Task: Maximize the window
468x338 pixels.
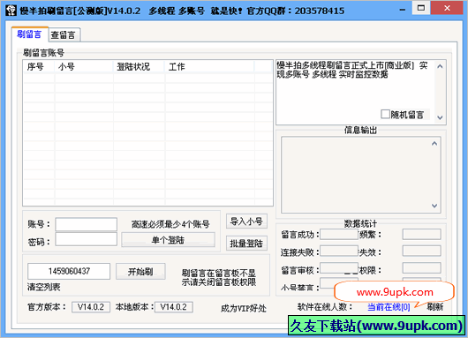Action: [421, 8]
